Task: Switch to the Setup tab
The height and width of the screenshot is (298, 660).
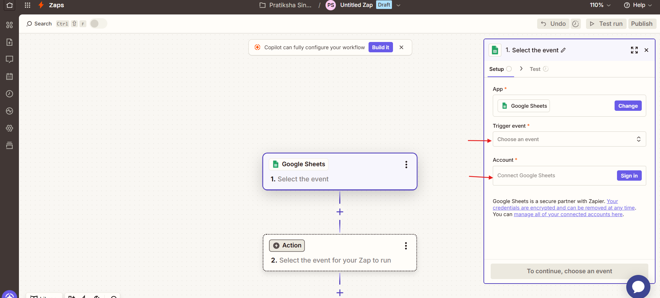Action: pyautogui.click(x=500, y=69)
